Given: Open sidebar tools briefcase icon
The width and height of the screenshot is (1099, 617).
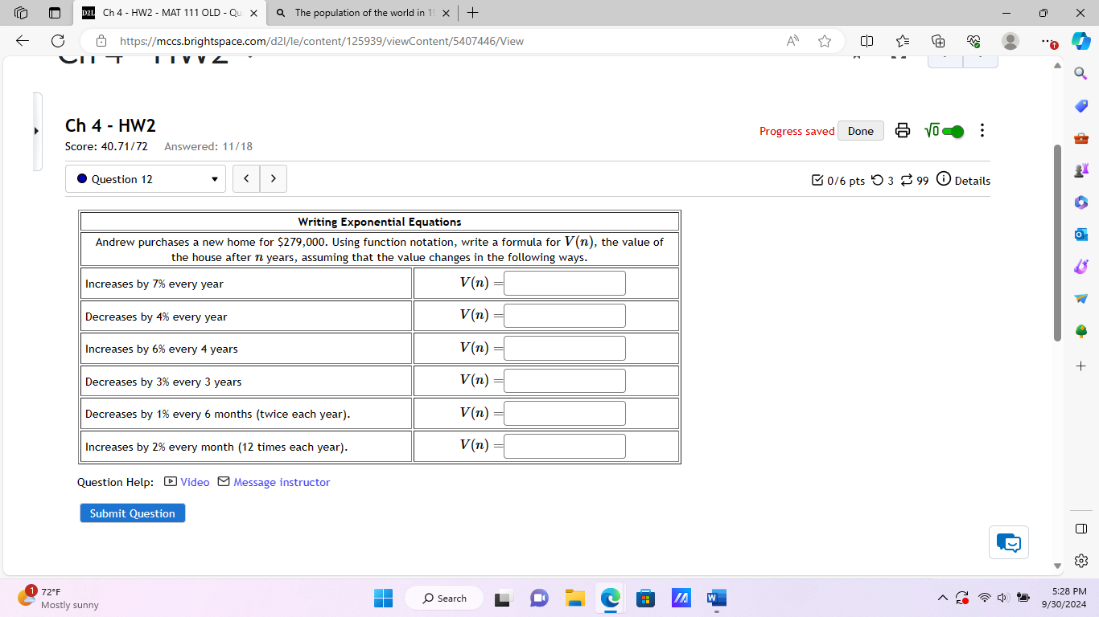Looking at the screenshot, I should pyautogui.click(x=1080, y=138).
